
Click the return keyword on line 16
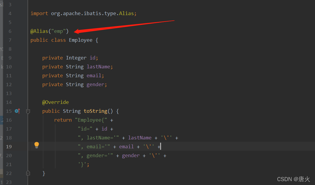point(63,120)
